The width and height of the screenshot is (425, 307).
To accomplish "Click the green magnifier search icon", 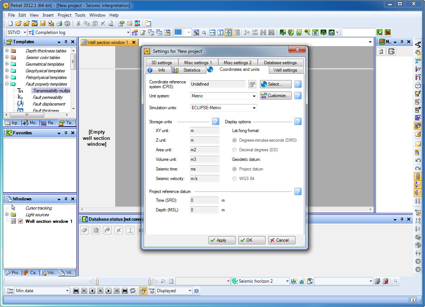I will [380, 32].
